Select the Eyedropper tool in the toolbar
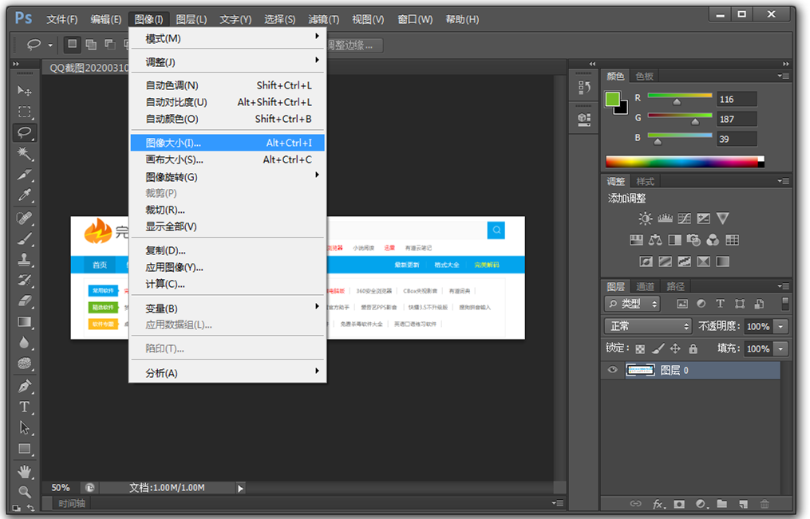The height and width of the screenshot is (519, 810). 25,195
